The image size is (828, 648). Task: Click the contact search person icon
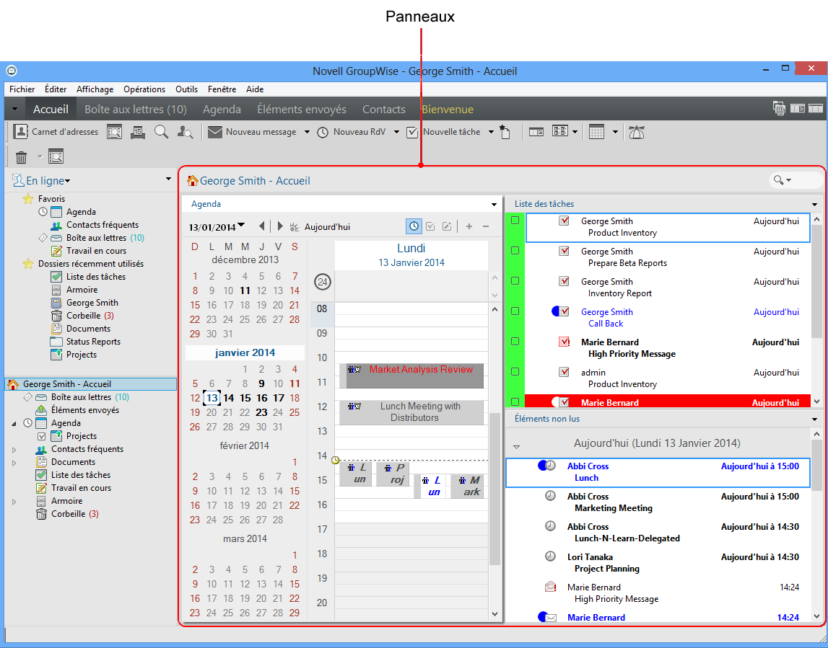(x=185, y=133)
